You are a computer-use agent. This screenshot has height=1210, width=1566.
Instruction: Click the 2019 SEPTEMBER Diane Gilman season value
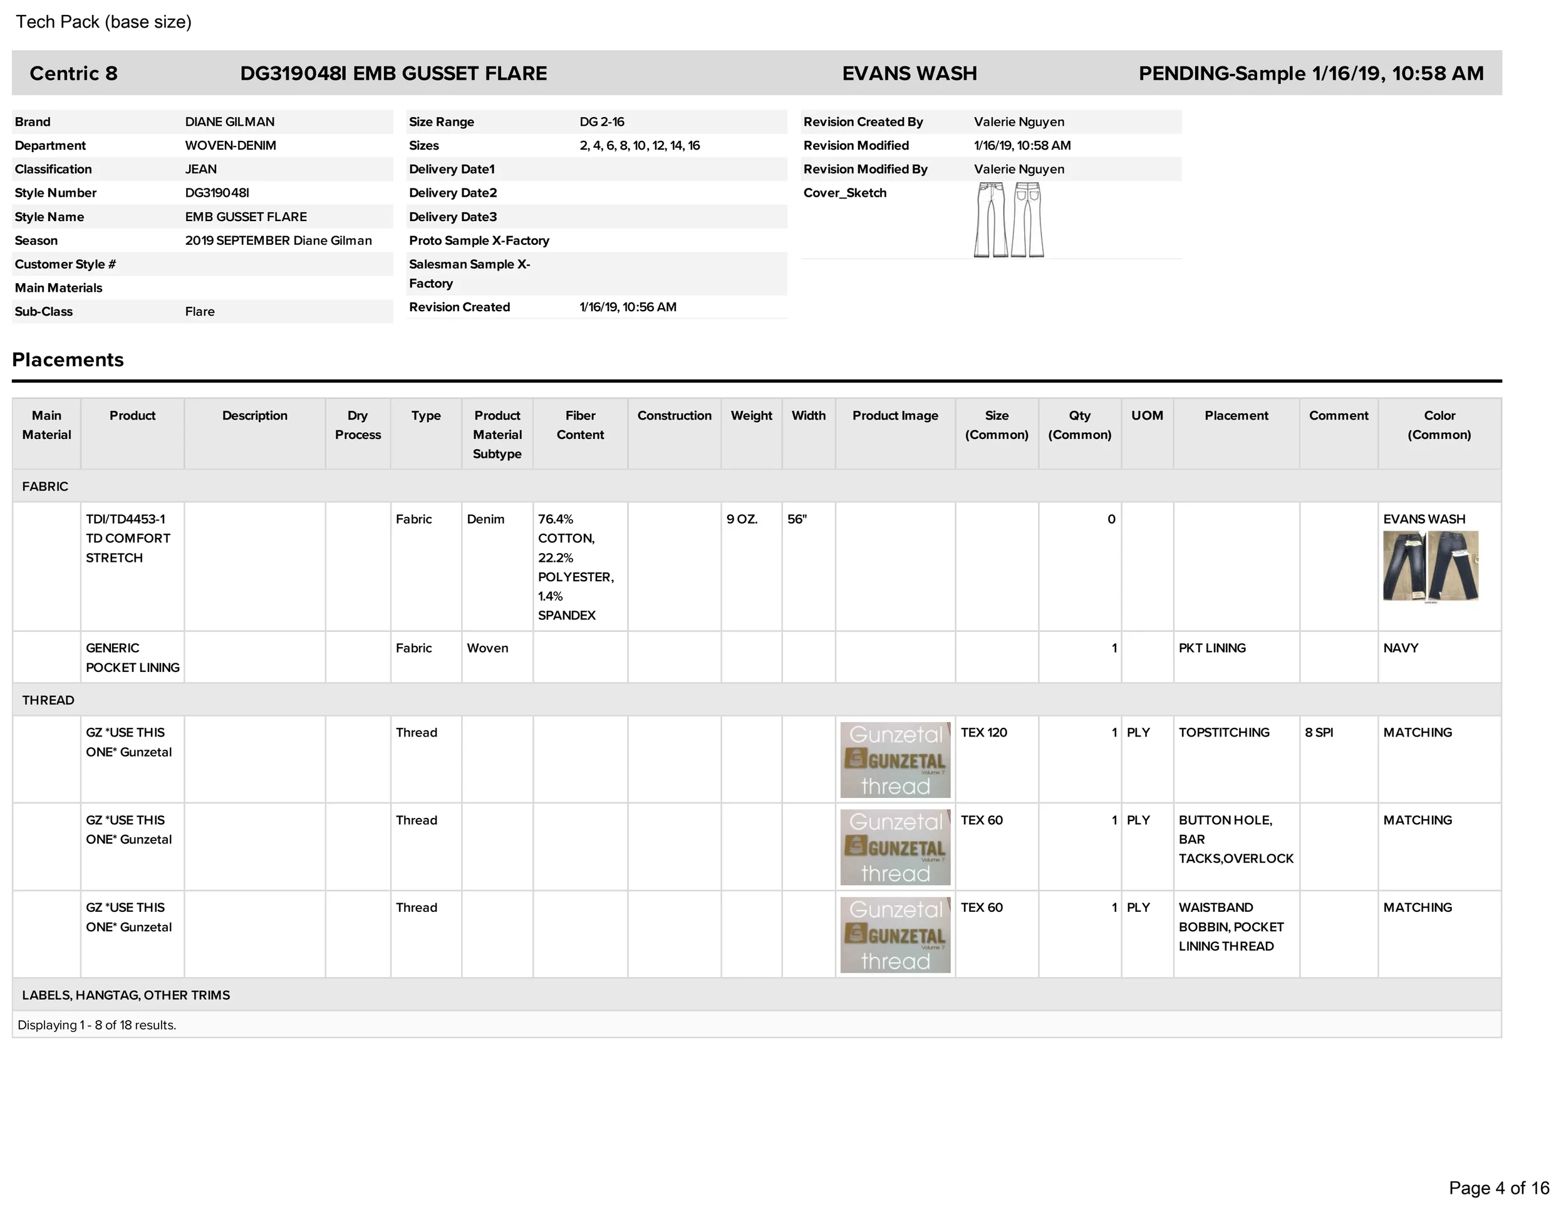(x=278, y=241)
